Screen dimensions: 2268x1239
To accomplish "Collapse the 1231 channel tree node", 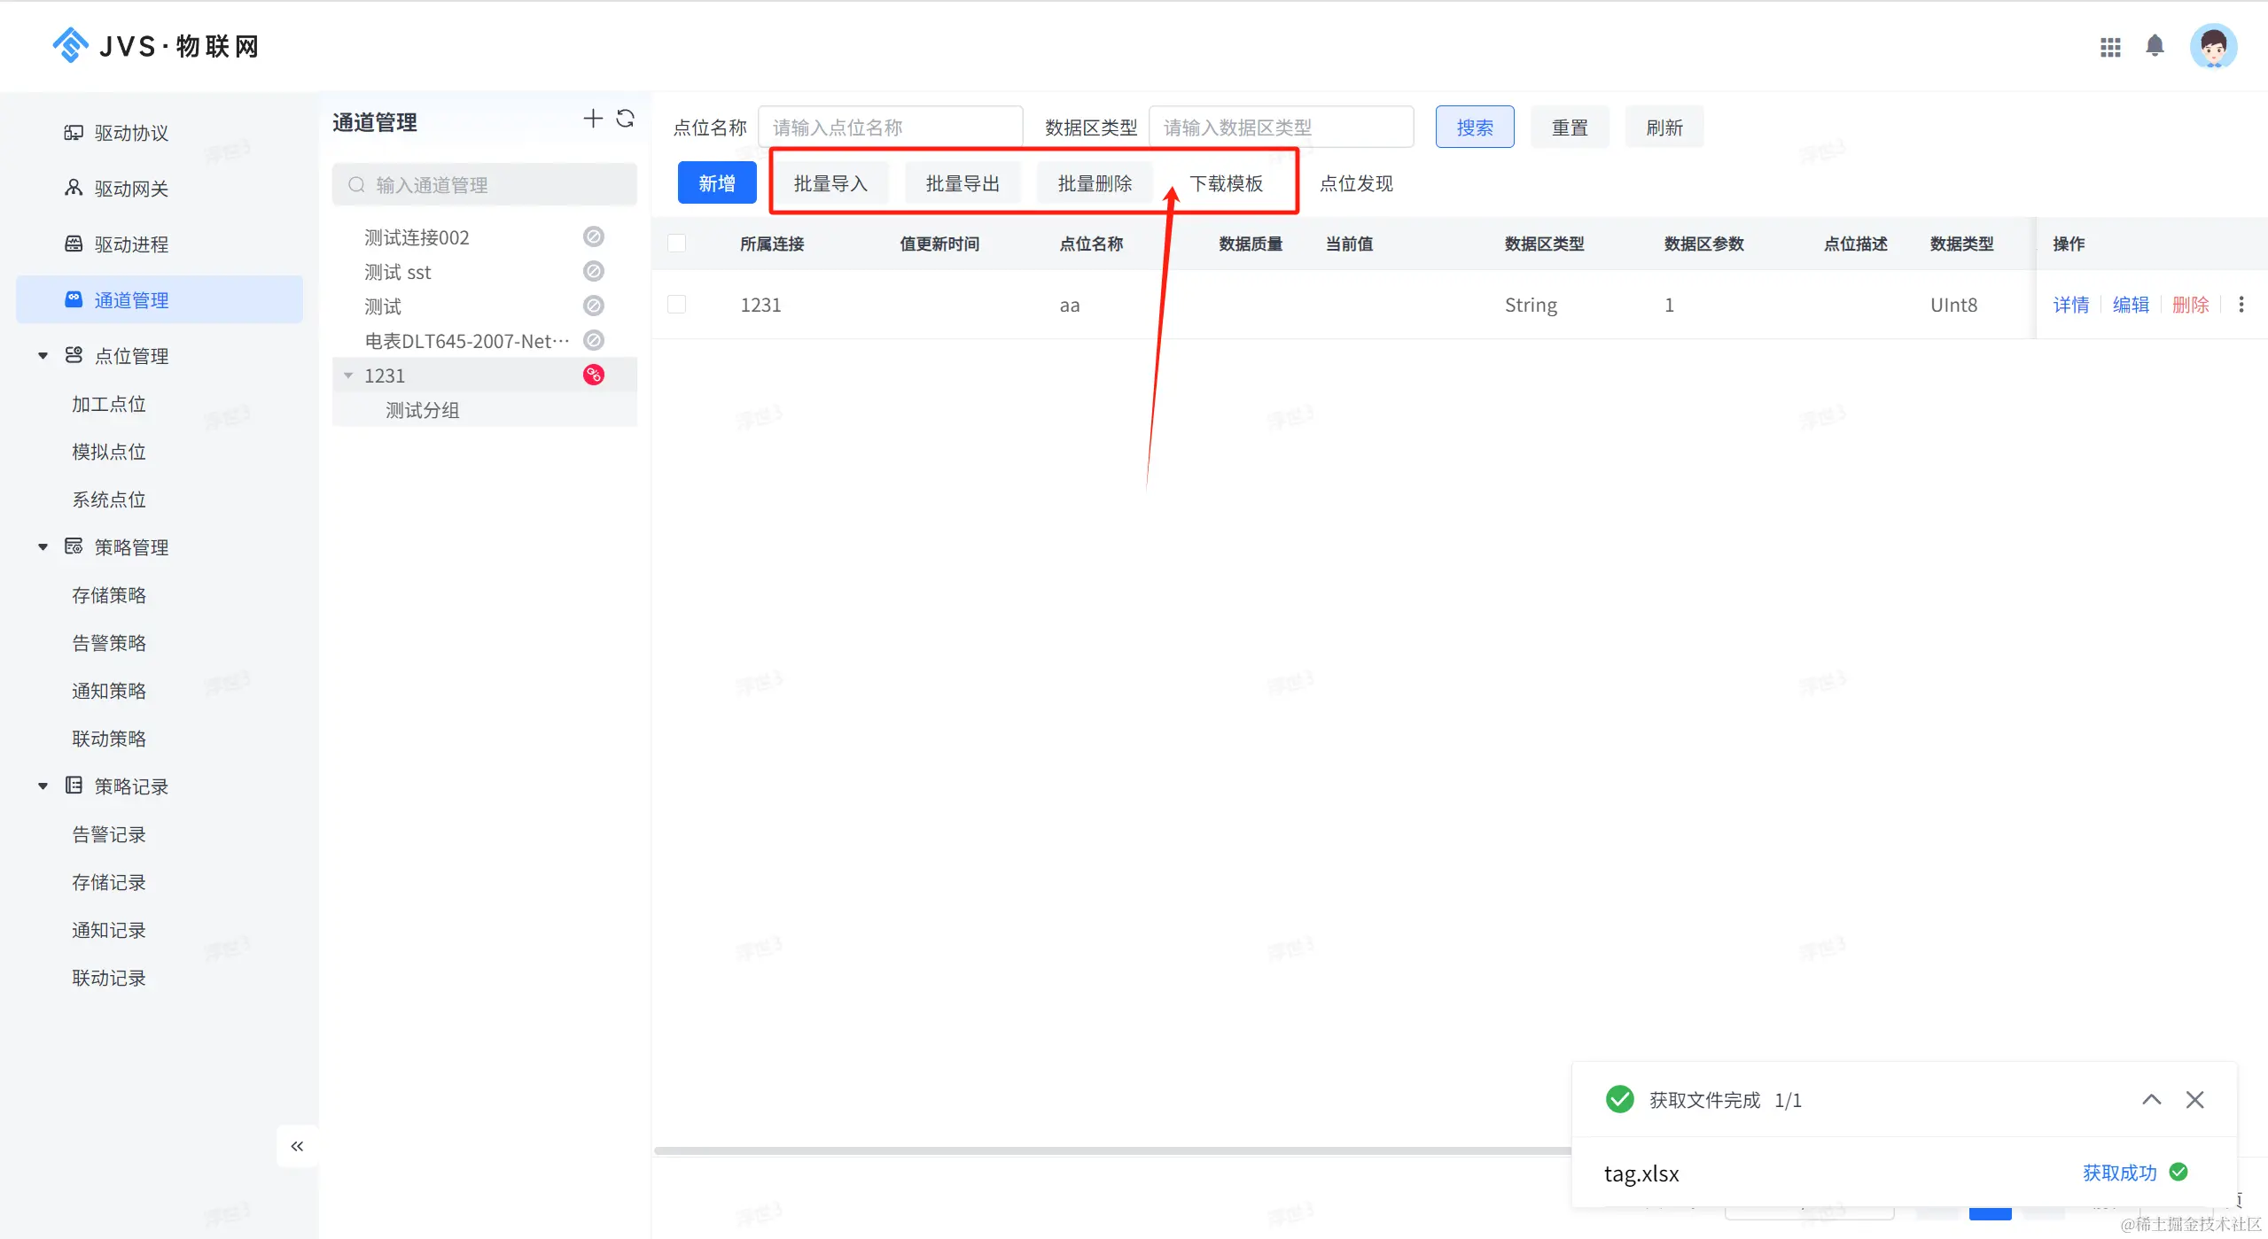I will tap(348, 376).
